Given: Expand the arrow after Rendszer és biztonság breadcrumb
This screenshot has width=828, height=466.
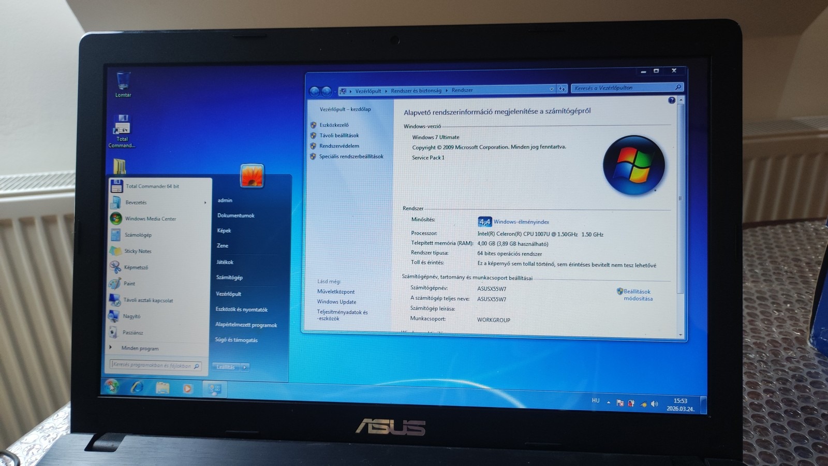Looking at the screenshot, I should pyautogui.click(x=447, y=91).
